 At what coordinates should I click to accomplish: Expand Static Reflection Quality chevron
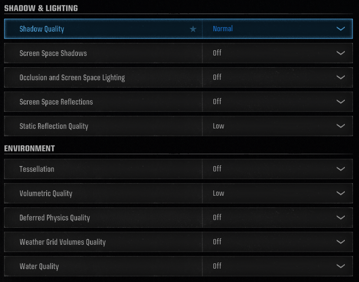[340, 126]
